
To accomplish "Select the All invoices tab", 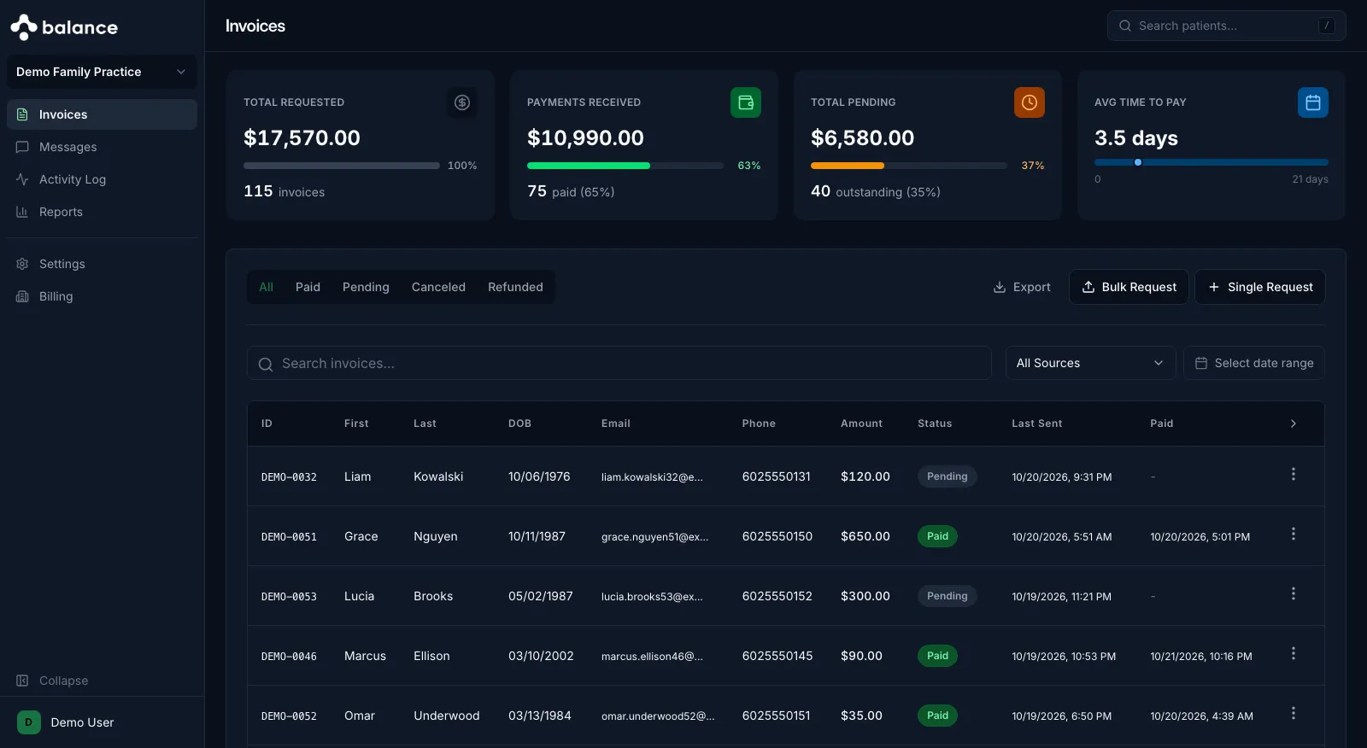I will tap(266, 287).
